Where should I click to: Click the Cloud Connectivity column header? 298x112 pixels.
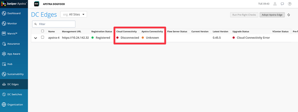pos(127,31)
